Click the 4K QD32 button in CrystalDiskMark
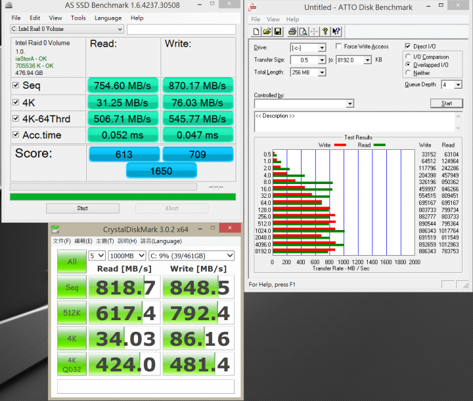Image resolution: width=473 pixels, height=401 pixels. [72, 364]
